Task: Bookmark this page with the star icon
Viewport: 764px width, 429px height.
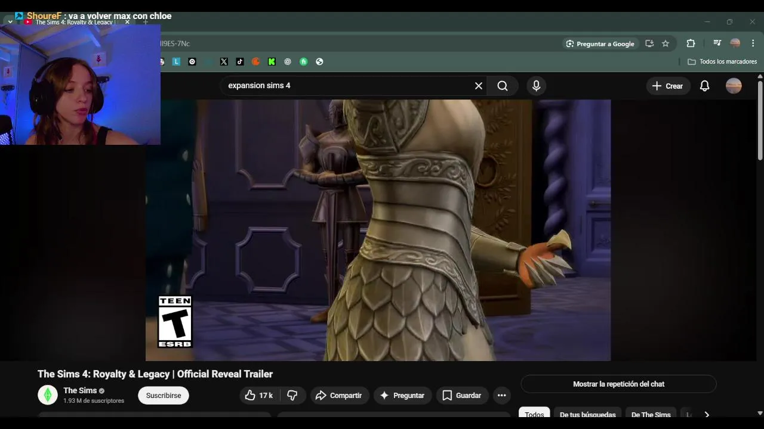Action: 666,43
